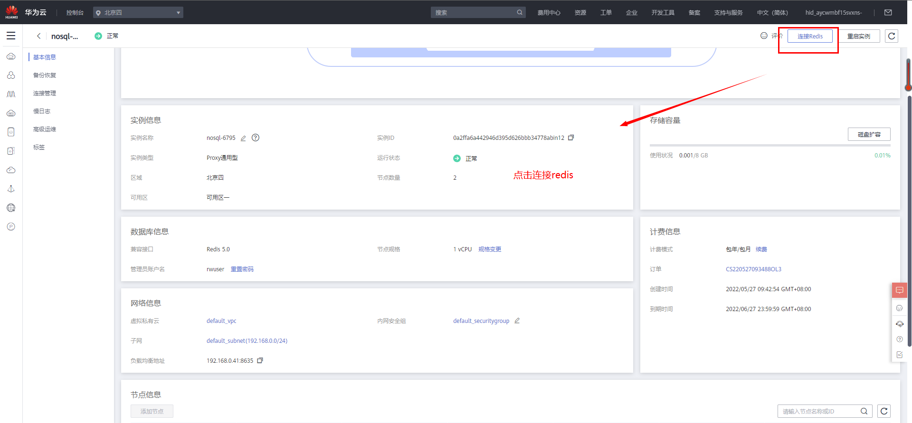Open the edit note widget icon
The image size is (912, 423).
tap(899, 355)
